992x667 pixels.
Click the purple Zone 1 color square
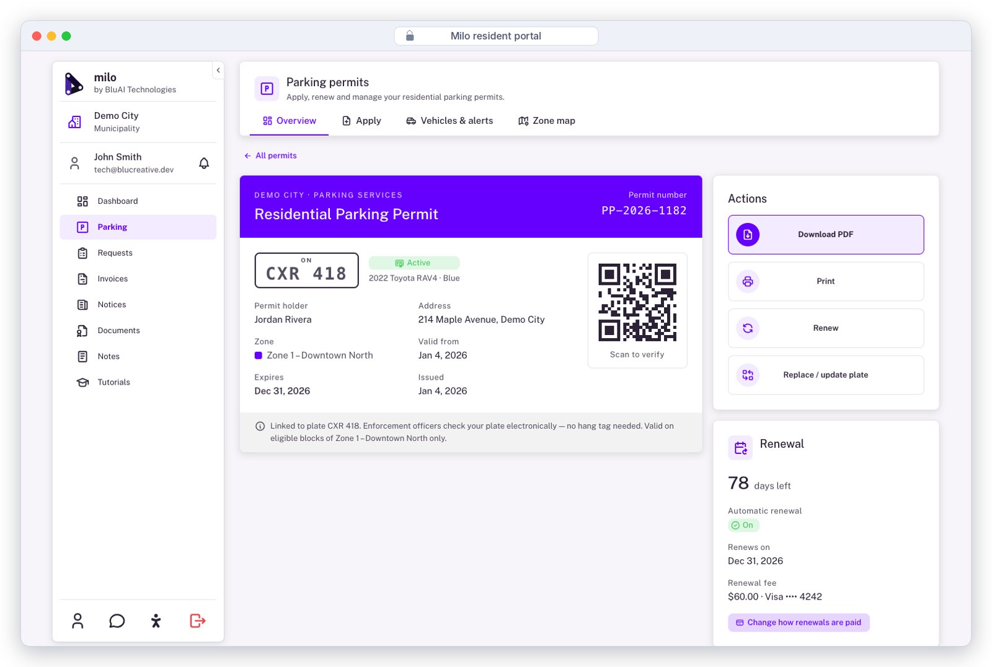tap(259, 355)
